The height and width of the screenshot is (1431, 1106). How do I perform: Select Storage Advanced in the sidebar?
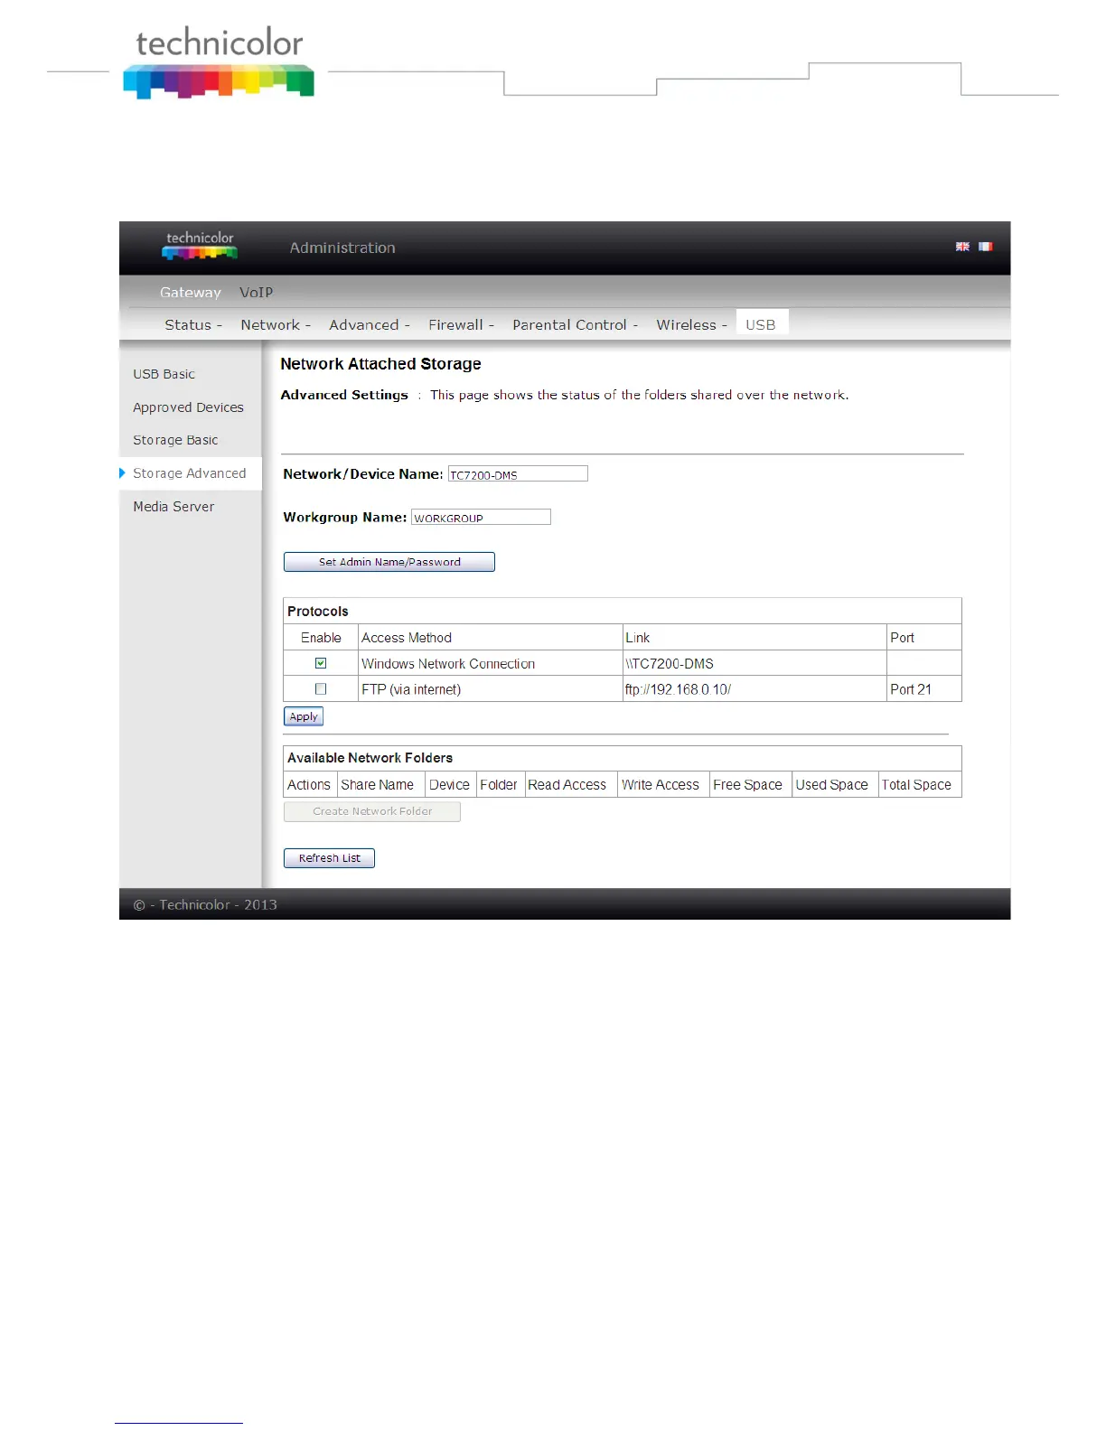point(189,473)
